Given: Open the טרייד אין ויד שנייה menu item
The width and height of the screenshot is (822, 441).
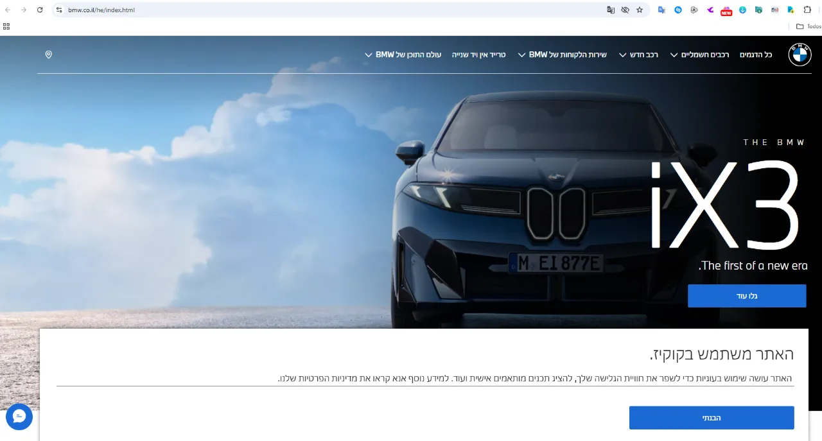Looking at the screenshot, I should [x=478, y=55].
